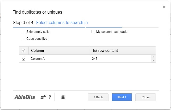This screenshot has height=110, width=171.
Task: Click the 245 first row cell
Action: (95, 59)
